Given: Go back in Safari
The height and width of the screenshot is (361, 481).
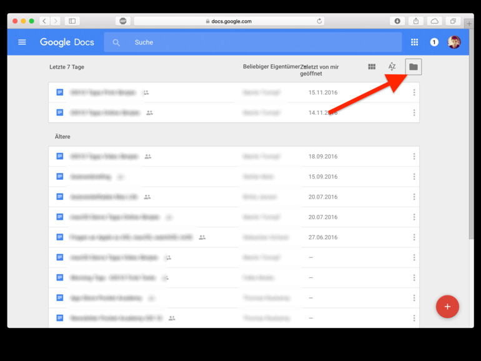Looking at the screenshot, I should click(44, 21).
